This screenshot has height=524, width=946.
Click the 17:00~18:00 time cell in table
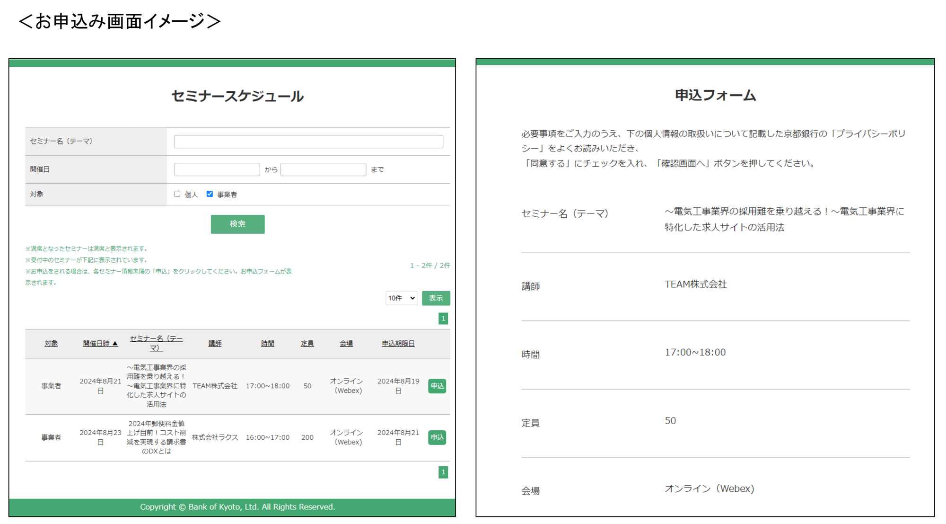point(267,386)
